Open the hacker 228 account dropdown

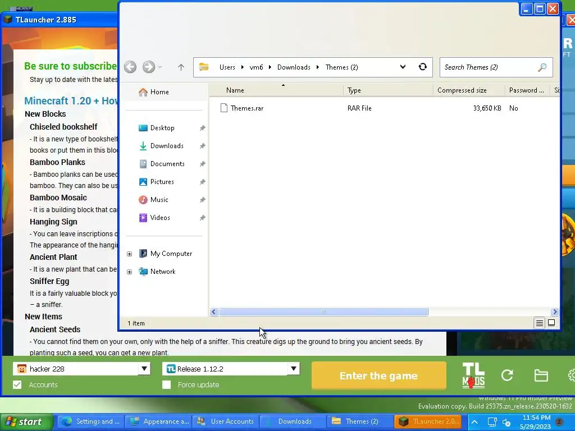click(144, 369)
